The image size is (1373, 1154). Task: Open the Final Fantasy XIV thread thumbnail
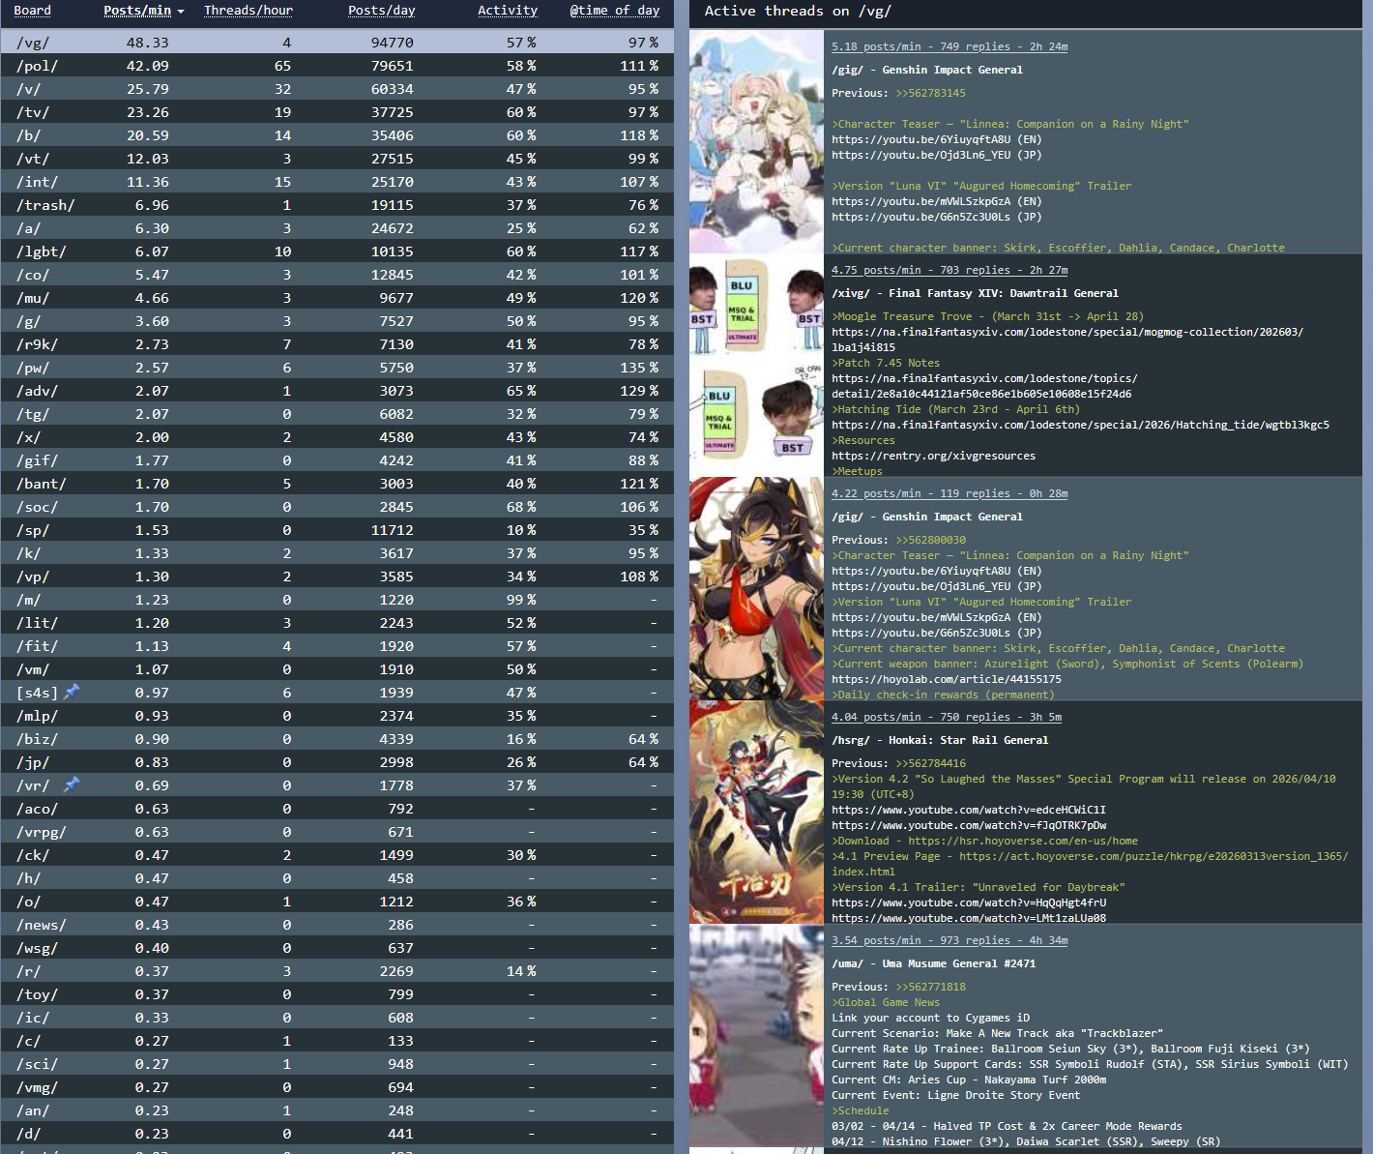(756, 366)
